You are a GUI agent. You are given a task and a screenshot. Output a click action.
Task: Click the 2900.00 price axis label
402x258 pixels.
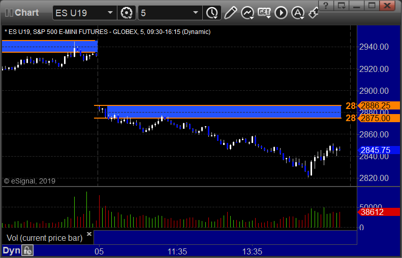(x=374, y=91)
